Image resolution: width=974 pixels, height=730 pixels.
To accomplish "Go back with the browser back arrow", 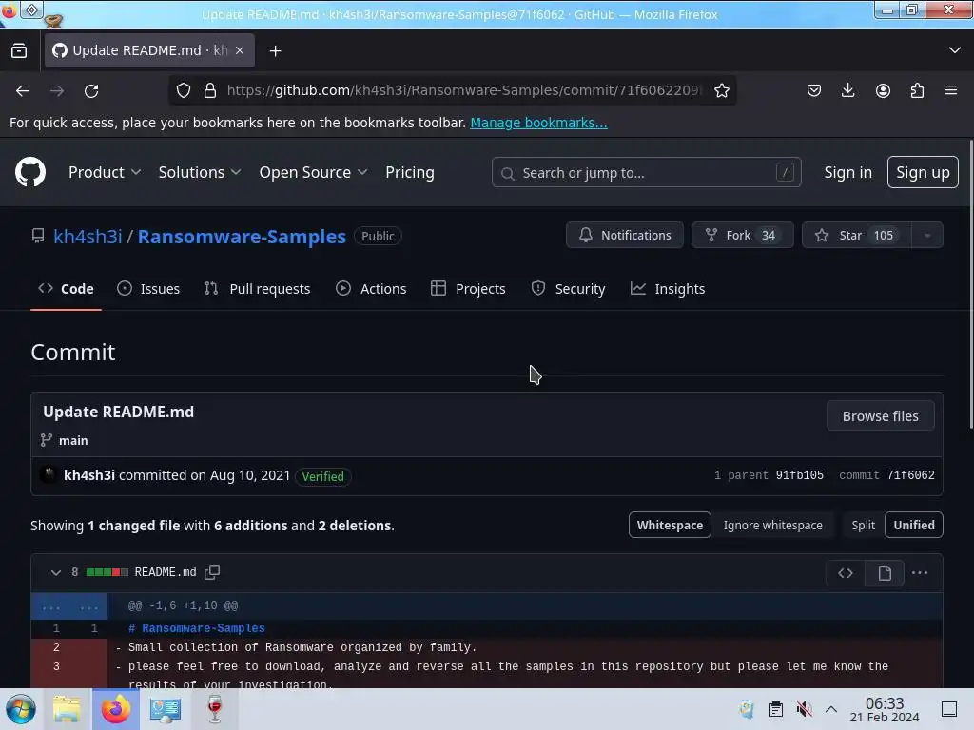I will point(23,90).
